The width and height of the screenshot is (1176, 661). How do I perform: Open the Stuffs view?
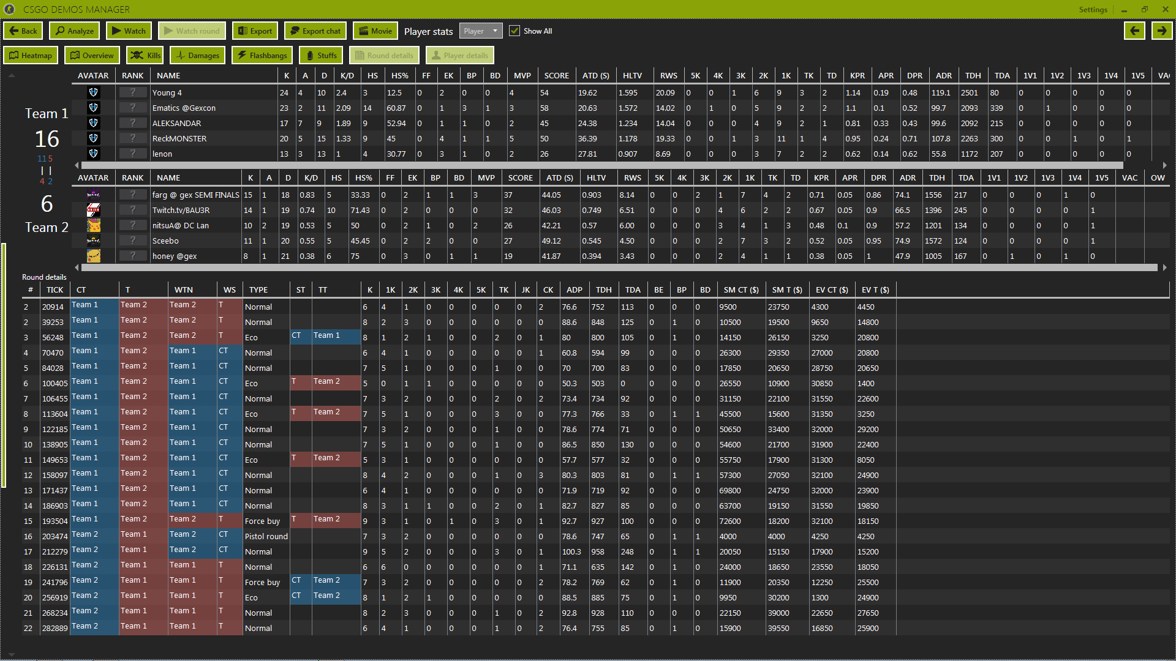click(x=322, y=56)
